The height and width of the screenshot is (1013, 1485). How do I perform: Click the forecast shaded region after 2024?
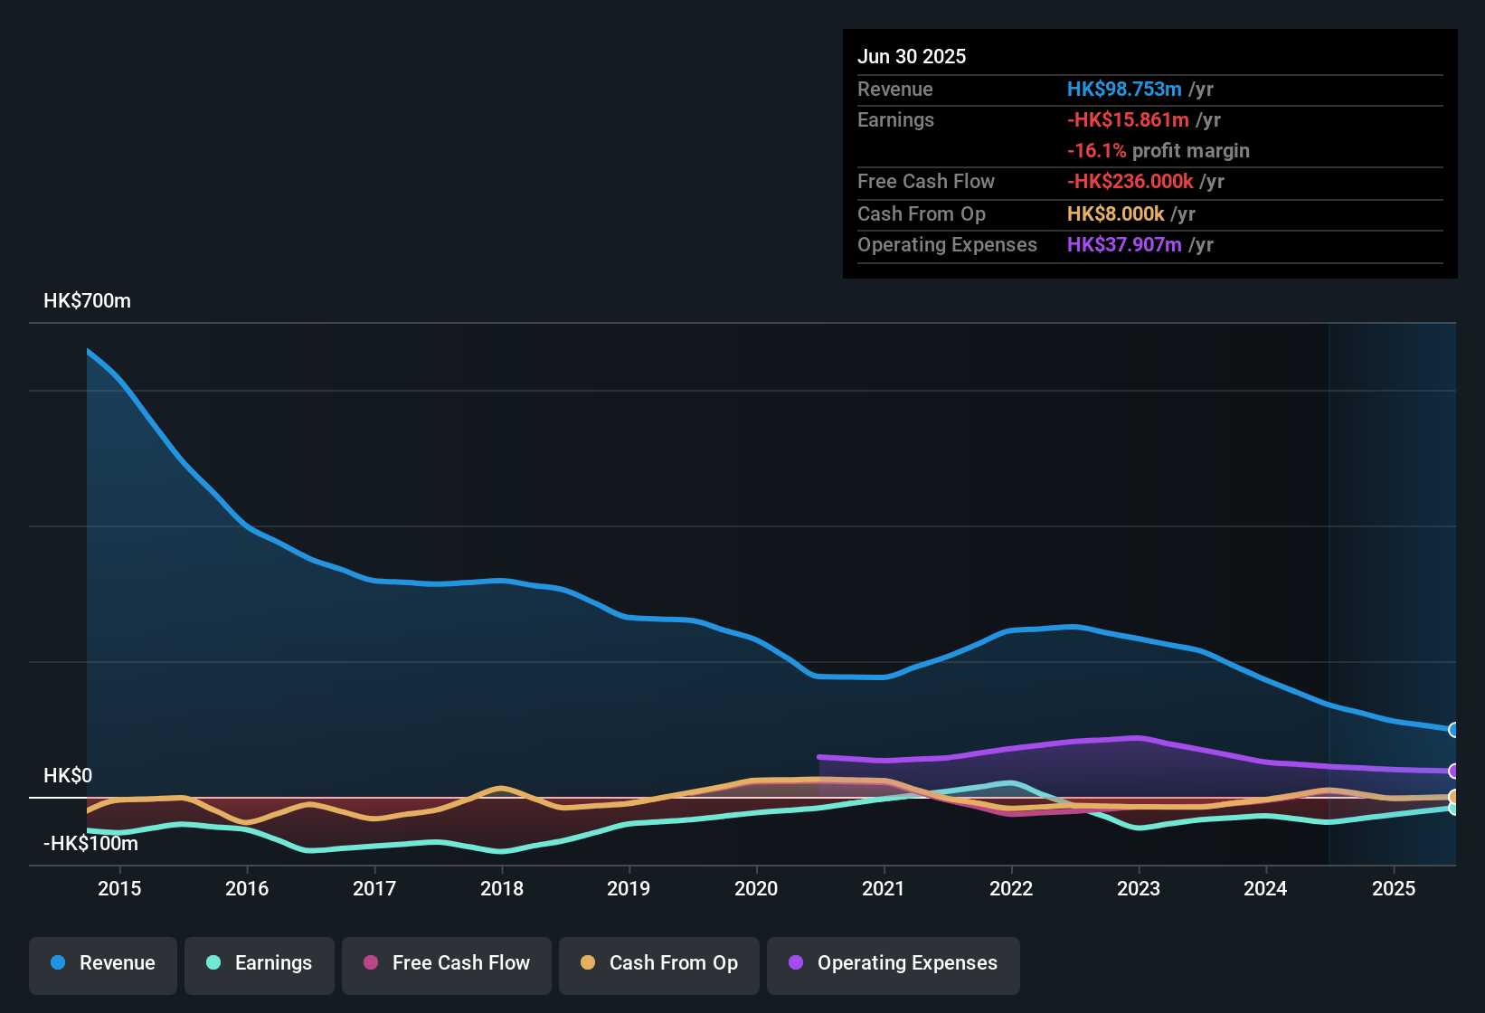click(x=1393, y=543)
